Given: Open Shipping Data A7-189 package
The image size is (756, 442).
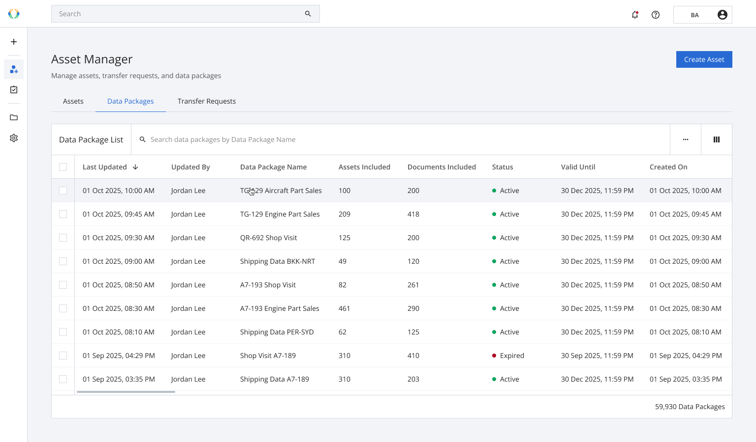Looking at the screenshot, I should [274, 379].
